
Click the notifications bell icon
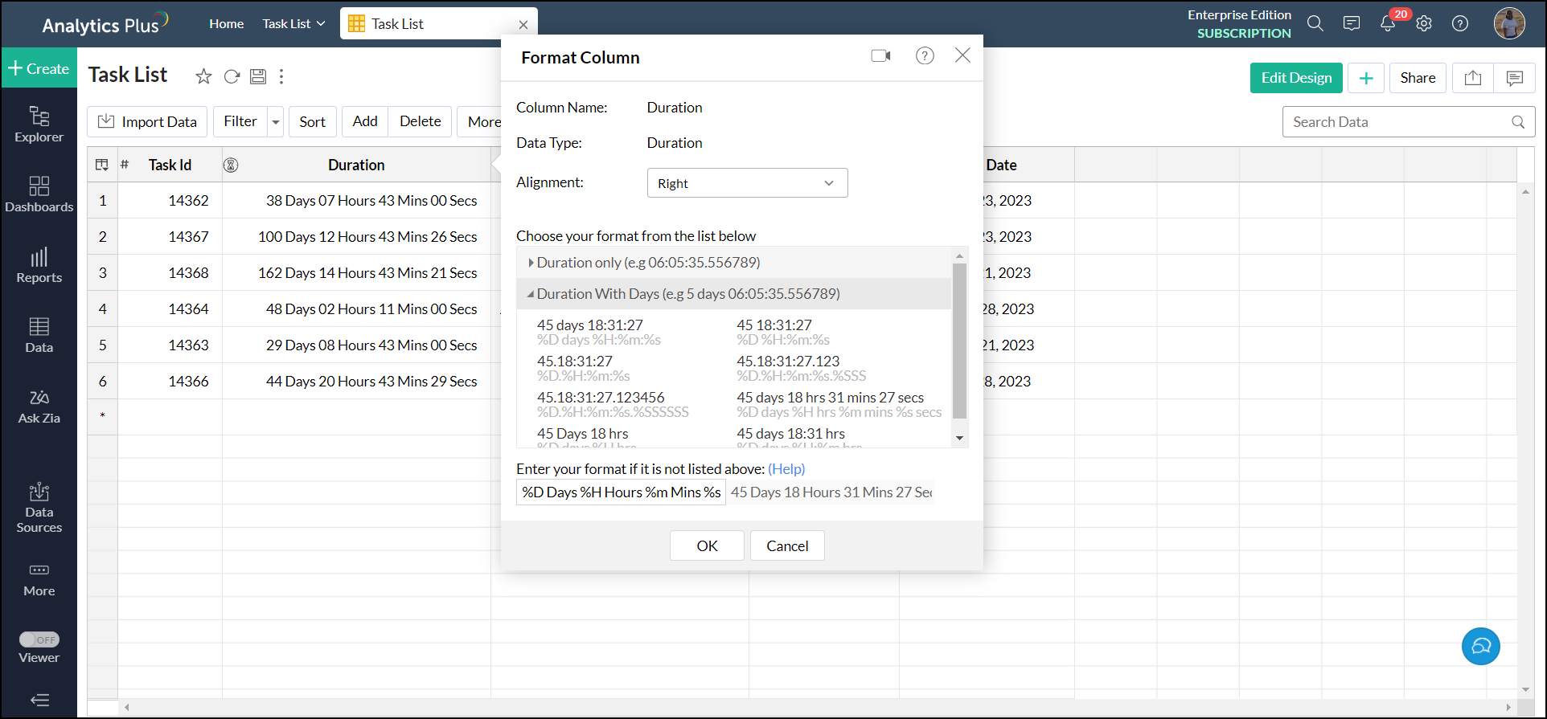point(1388,24)
